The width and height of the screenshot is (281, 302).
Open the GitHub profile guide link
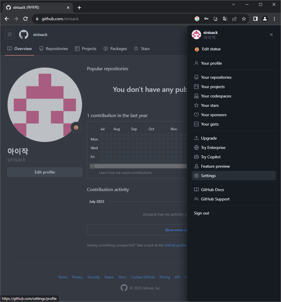point(175,245)
